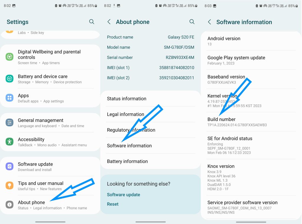This screenshot has width=302, height=224.
Task: Tap the About phone info icon
Action: coord(9,205)
